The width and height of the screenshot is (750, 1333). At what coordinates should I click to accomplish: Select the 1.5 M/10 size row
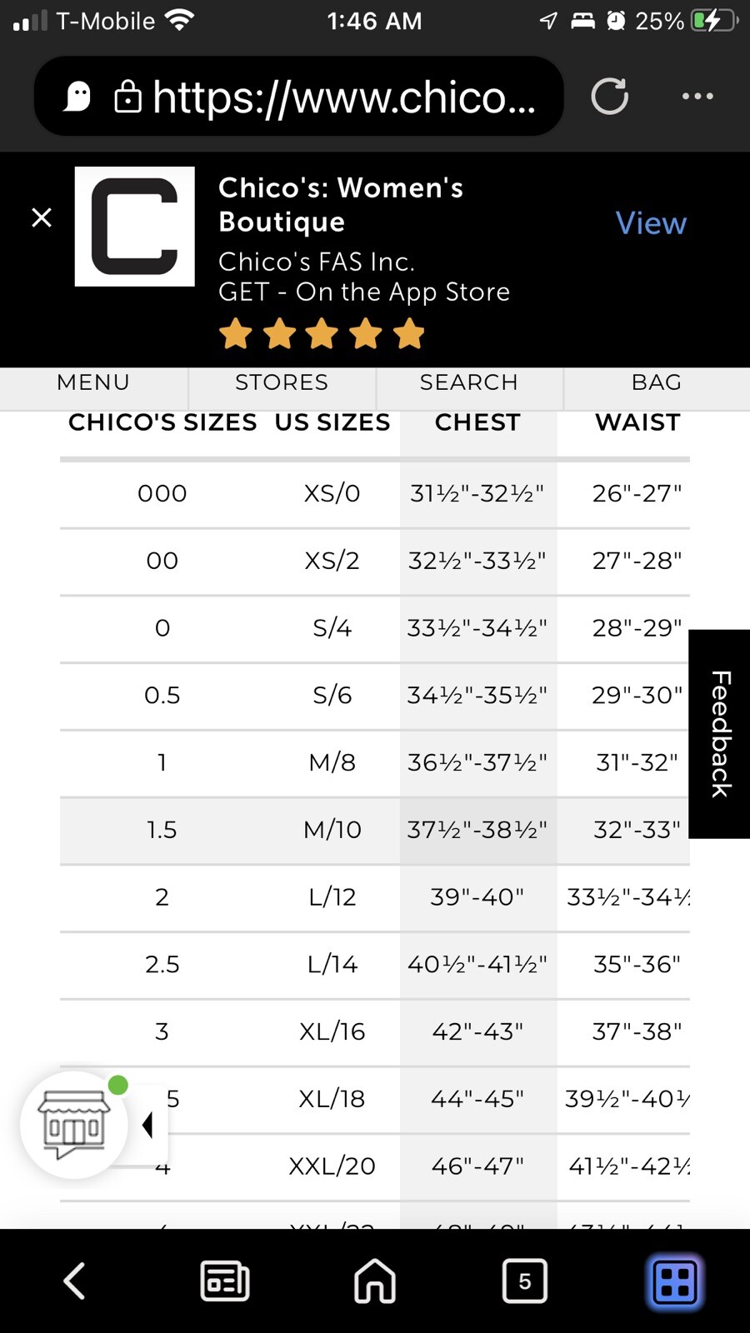[x=375, y=831]
